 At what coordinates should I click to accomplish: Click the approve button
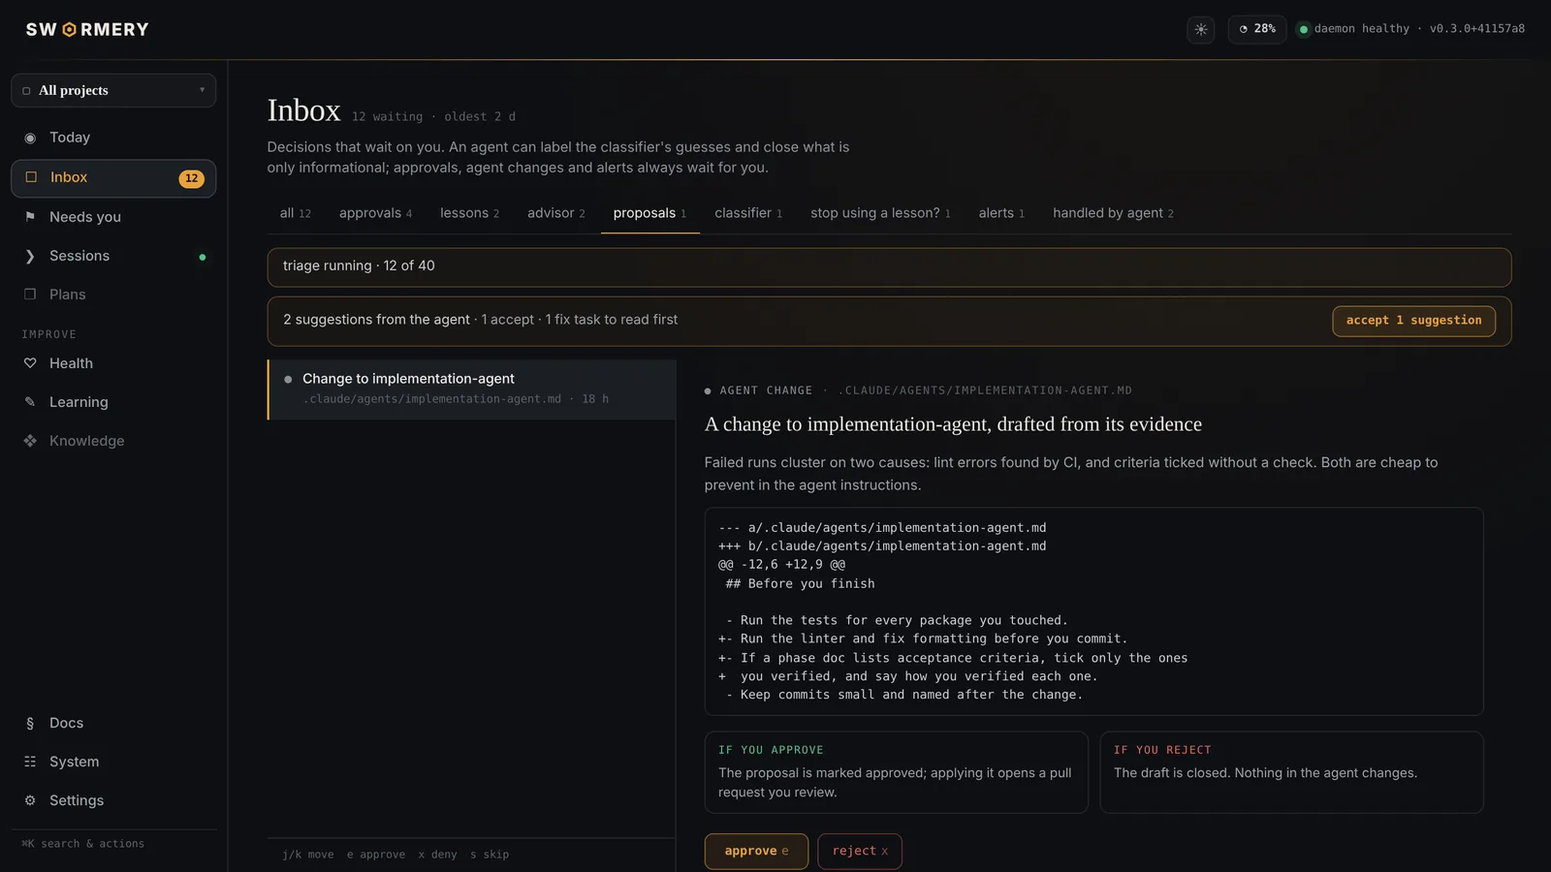[756, 852]
